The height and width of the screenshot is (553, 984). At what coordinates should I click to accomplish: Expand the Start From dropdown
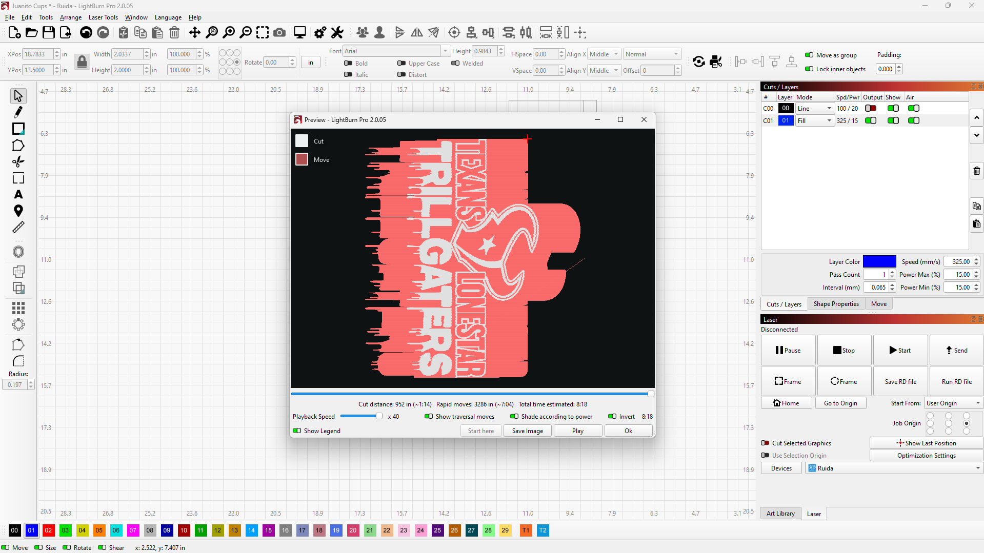pyautogui.click(x=953, y=403)
